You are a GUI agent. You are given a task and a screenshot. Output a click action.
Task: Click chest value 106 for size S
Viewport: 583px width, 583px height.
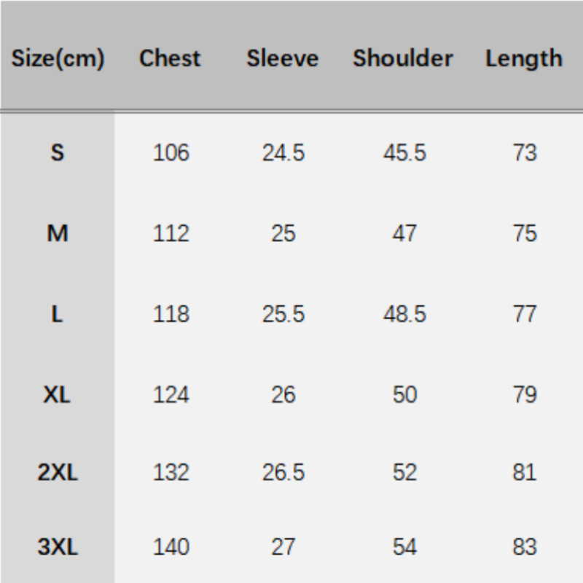(x=171, y=153)
